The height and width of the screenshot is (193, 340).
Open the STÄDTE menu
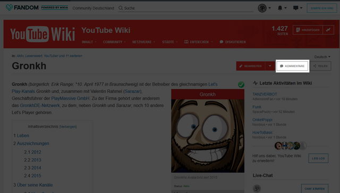[170, 42]
